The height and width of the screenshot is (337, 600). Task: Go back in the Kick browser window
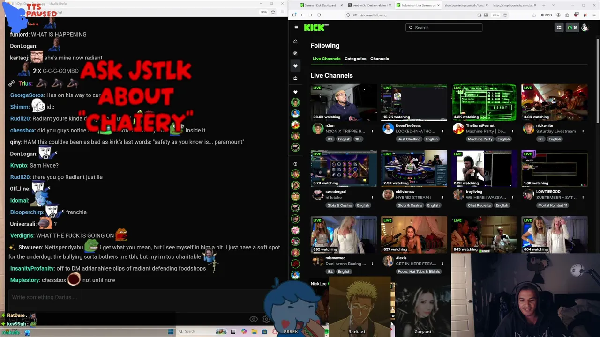pos(302,15)
